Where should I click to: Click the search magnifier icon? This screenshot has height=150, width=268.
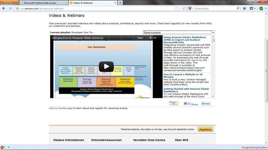[238, 8]
